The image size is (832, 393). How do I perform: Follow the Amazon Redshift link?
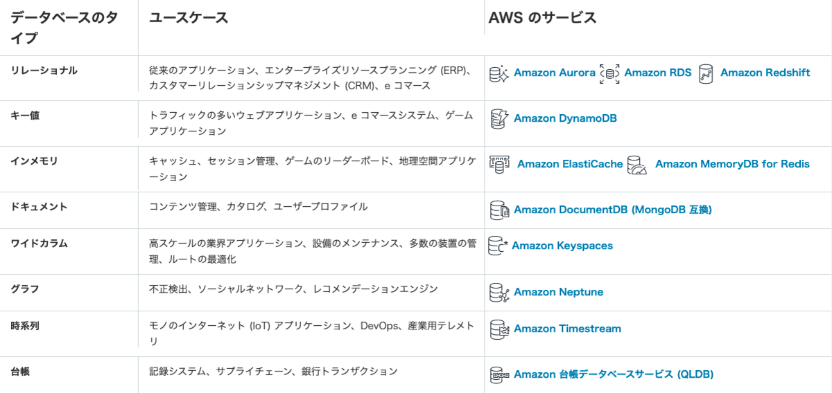pos(765,73)
